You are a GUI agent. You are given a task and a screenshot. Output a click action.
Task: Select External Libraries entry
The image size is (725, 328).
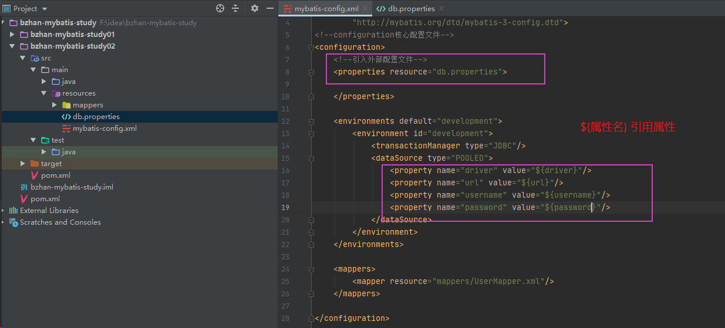(x=49, y=211)
